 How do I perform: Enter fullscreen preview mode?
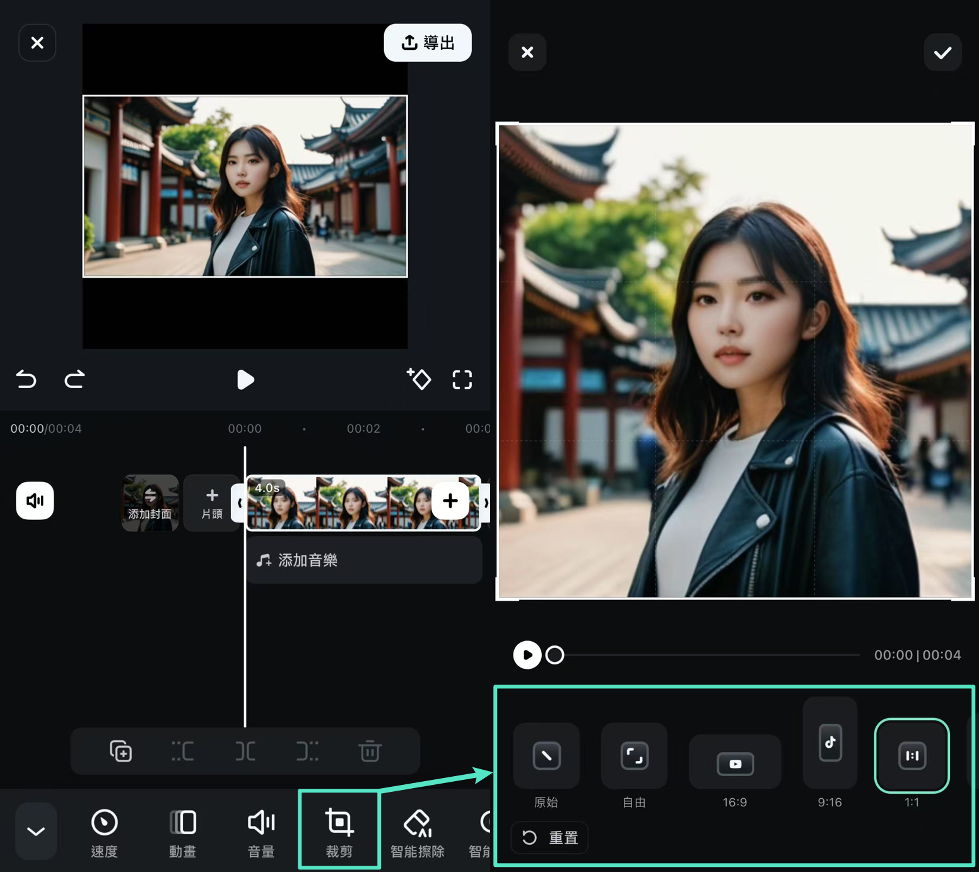click(x=462, y=380)
